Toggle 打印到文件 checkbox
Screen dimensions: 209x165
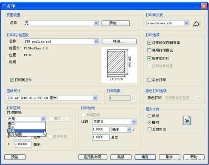(x=12, y=80)
